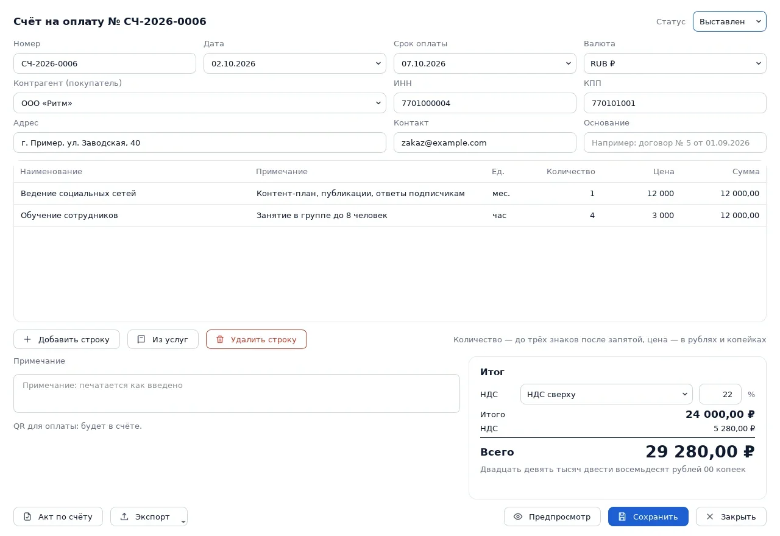Click the ИНН input field
Screen dimensions: 780x536
click(x=485, y=103)
